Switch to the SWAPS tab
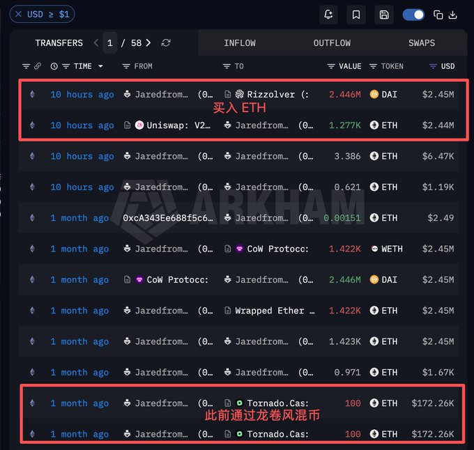 click(422, 43)
